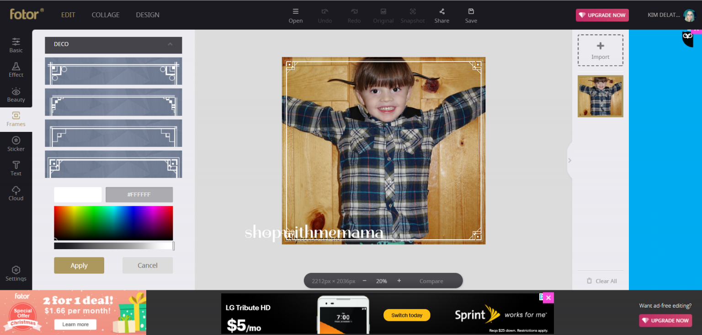
Task: Take a Snapshot from the toolbar
Action: (413, 16)
